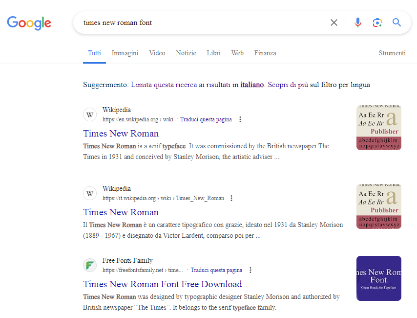
Task: Open Google Lens image search icon
Action: click(x=377, y=23)
